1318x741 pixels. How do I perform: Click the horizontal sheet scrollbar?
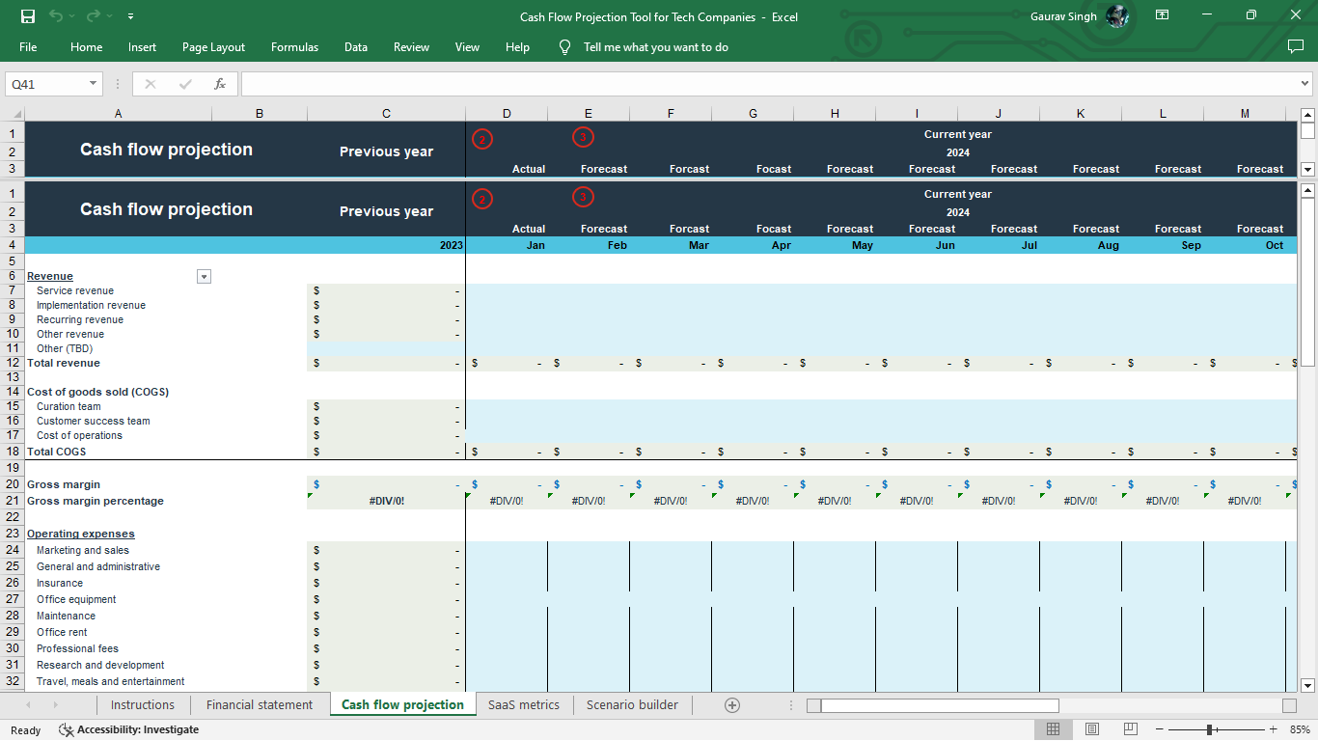[931, 704]
